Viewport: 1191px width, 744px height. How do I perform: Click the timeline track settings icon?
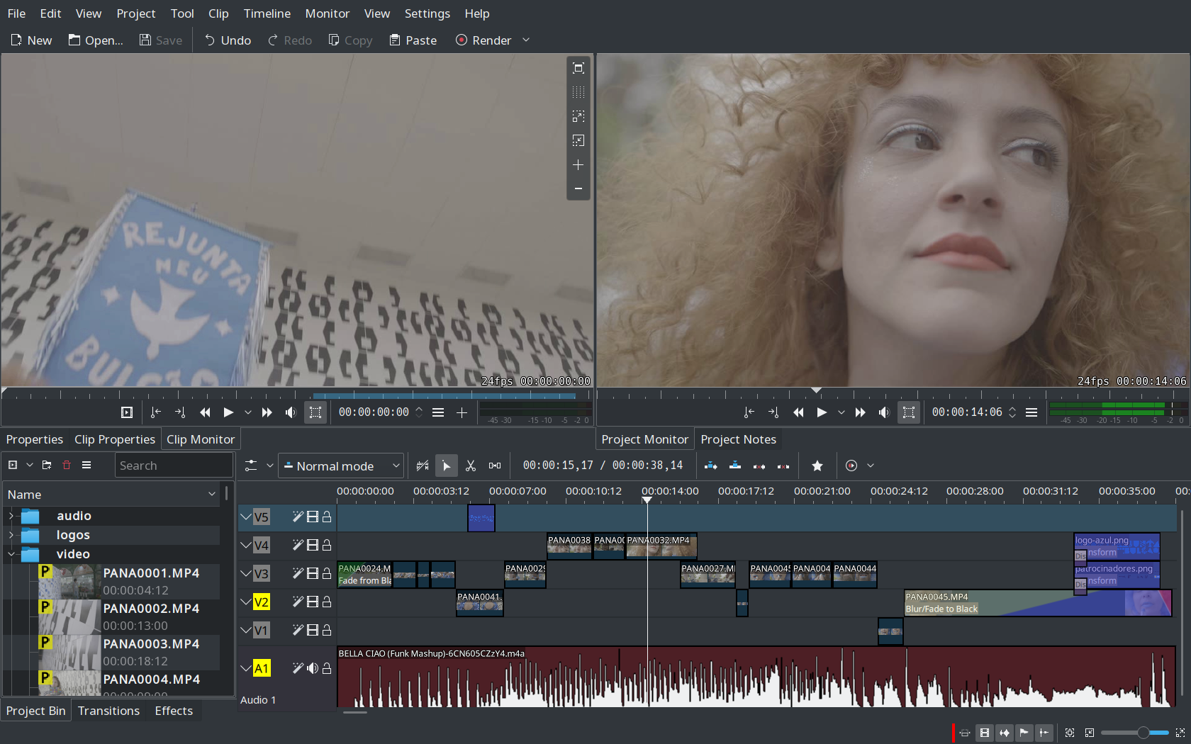point(251,466)
